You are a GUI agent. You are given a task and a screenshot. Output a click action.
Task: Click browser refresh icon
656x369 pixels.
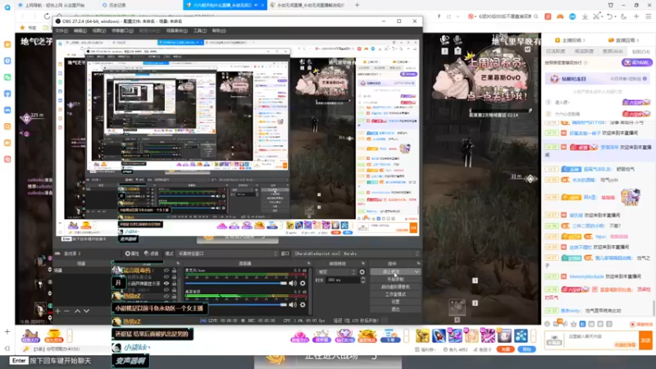47,16
